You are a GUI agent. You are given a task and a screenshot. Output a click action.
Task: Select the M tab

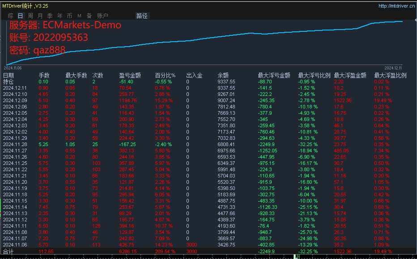(x=79, y=16)
